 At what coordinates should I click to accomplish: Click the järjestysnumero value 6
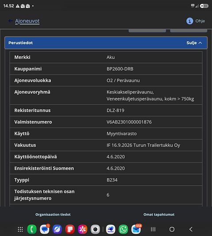pos(108,195)
